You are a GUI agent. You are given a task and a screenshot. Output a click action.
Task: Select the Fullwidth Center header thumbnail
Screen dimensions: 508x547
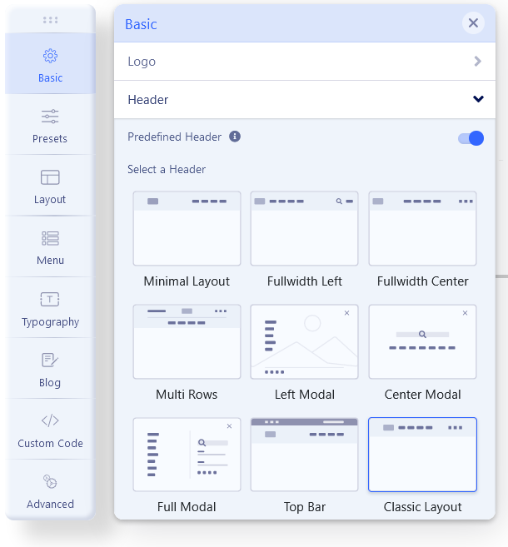click(x=422, y=228)
